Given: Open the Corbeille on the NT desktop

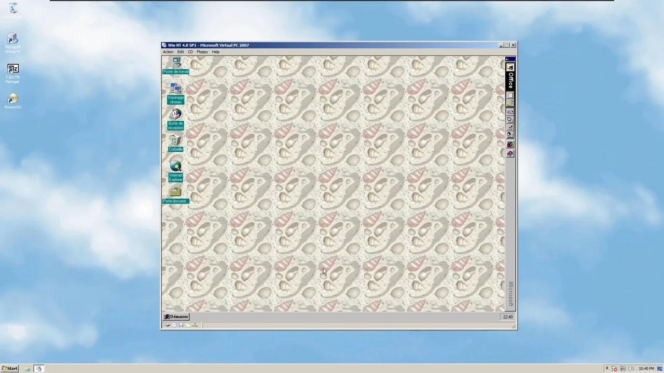Looking at the screenshot, I should pyautogui.click(x=175, y=141).
